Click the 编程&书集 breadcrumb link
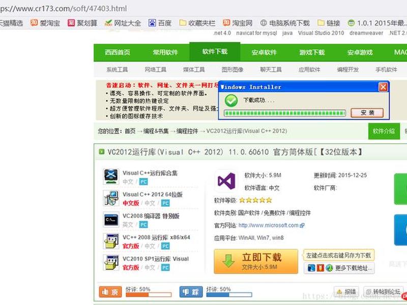The image size is (407, 305). (x=156, y=131)
